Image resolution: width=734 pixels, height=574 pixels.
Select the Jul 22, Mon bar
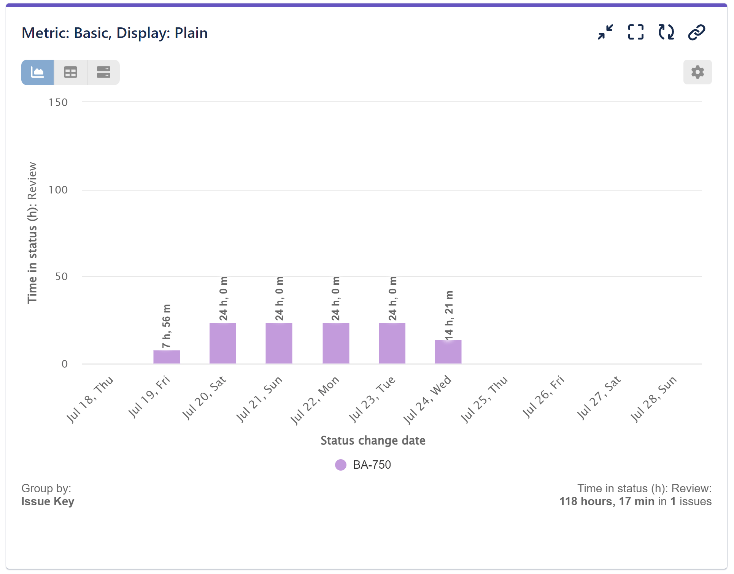click(336, 343)
